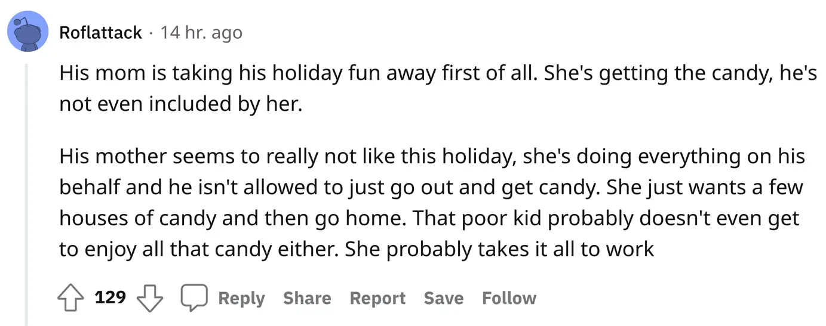This screenshot has width=826, height=326.
Task: Collapse the comment using the thread line
Action: [x=26, y=191]
